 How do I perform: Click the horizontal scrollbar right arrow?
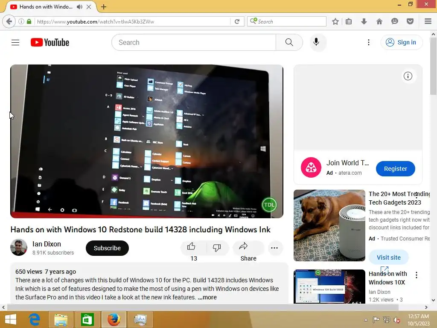[x=426, y=307]
